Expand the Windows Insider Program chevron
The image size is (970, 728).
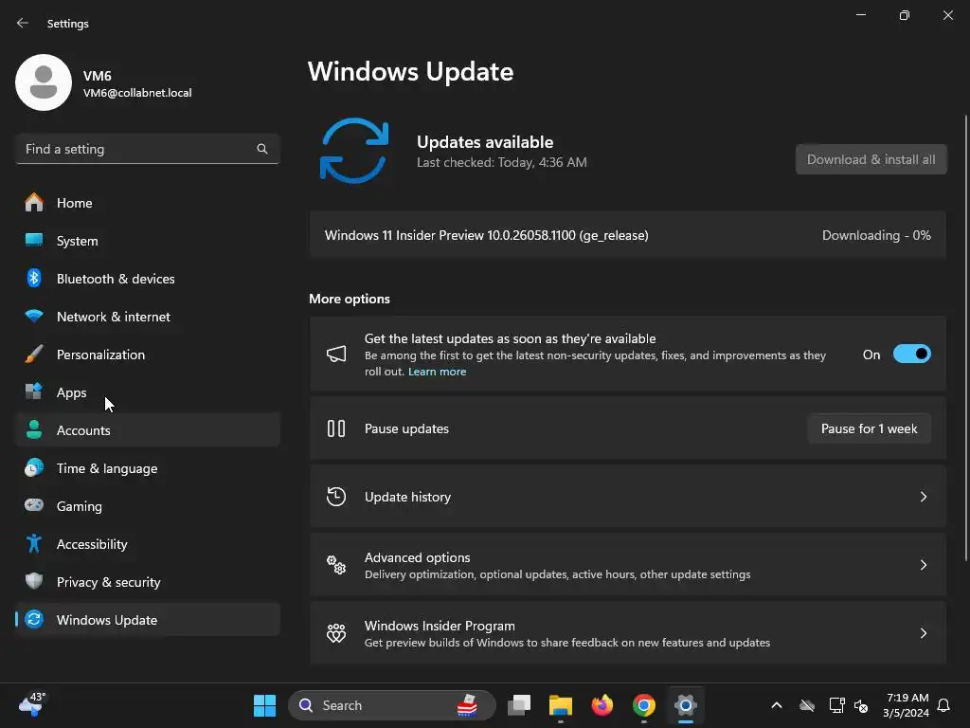click(x=923, y=632)
